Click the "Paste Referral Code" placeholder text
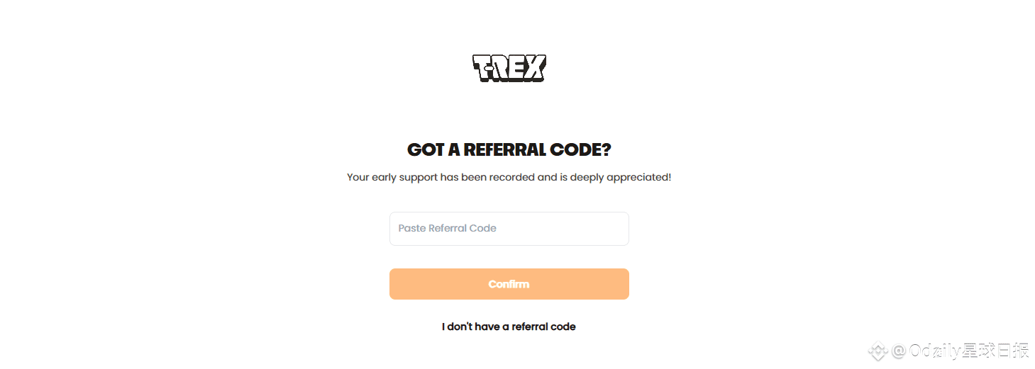Viewport: 1035px width, 369px height. click(x=447, y=229)
